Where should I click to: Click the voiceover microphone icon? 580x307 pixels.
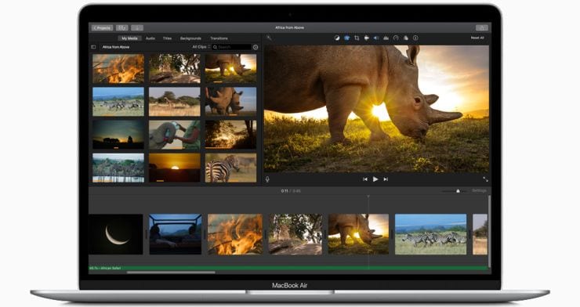[267, 179]
